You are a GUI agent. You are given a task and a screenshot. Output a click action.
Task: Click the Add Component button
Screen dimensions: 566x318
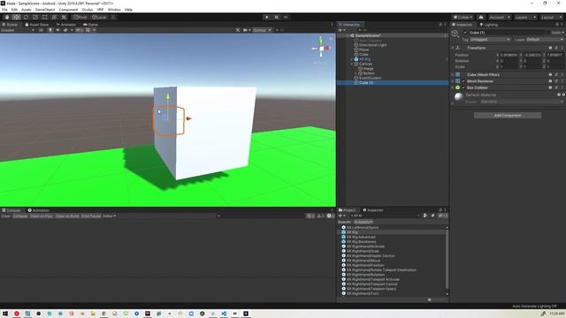click(x=507, y=116)
